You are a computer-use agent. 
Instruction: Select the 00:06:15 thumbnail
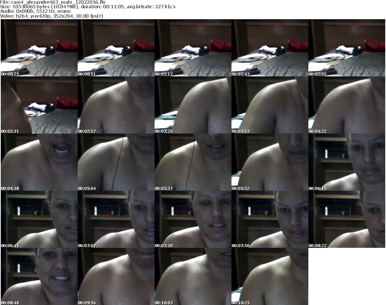click(x=347, y=162)
